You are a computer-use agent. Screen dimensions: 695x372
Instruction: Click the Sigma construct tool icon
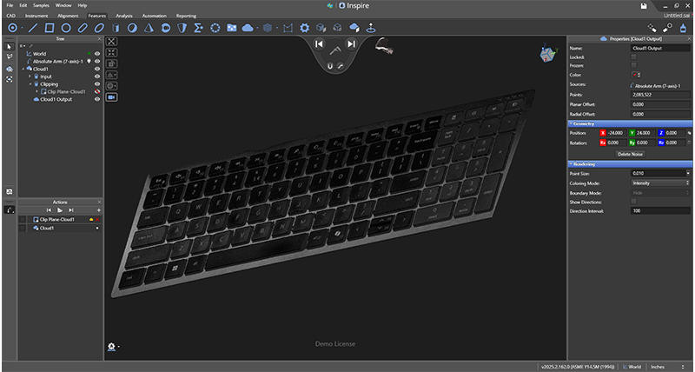(199, 28)
